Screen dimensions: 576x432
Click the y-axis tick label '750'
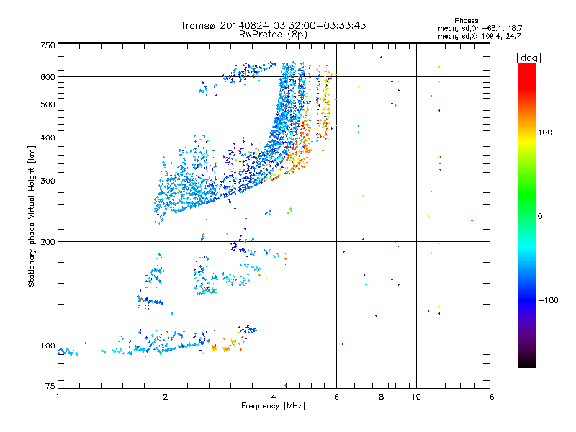(x=48, y=45)
